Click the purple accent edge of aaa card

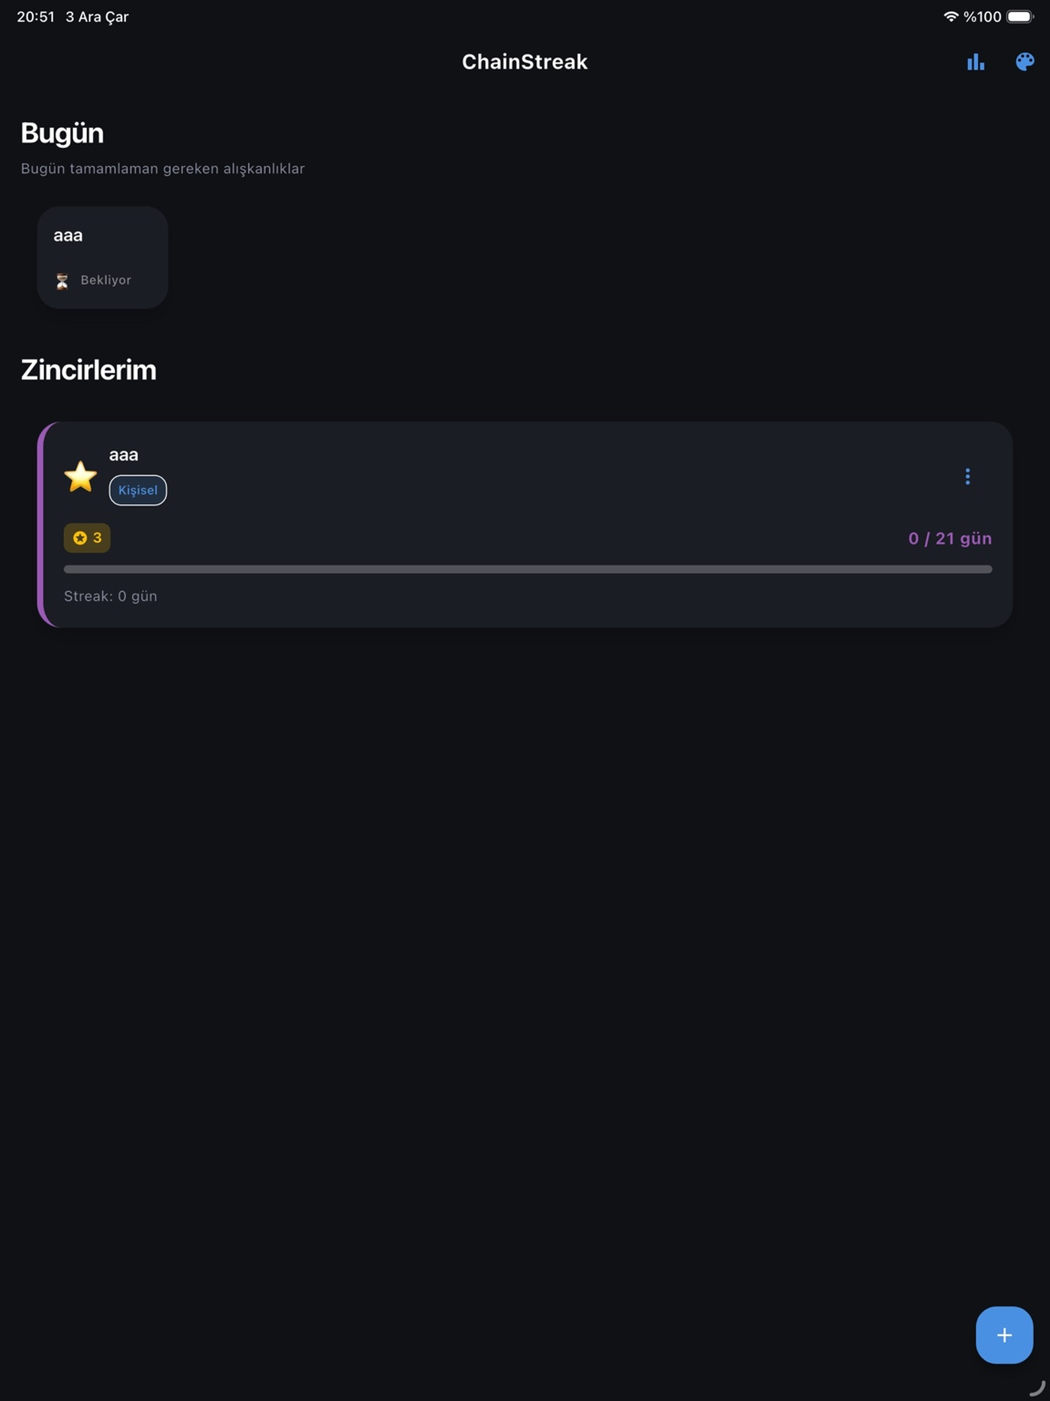42,525
